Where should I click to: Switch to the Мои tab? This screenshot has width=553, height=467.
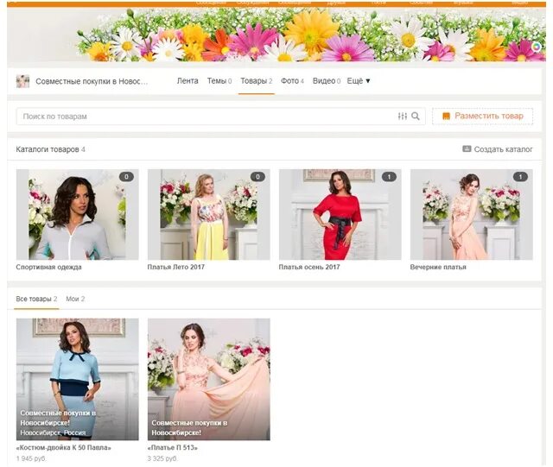tap(75, 299)
